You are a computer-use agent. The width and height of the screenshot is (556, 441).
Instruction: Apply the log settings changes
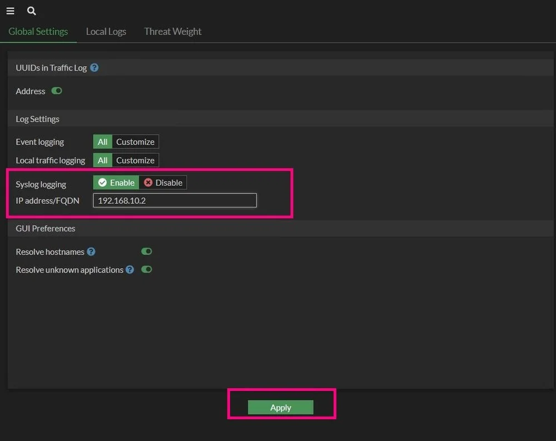click(281, 407)
